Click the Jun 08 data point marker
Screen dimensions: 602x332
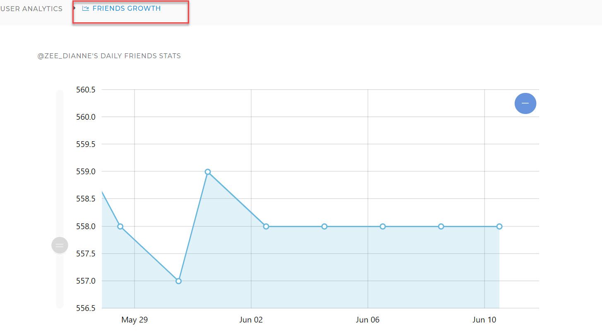point(441,226)
